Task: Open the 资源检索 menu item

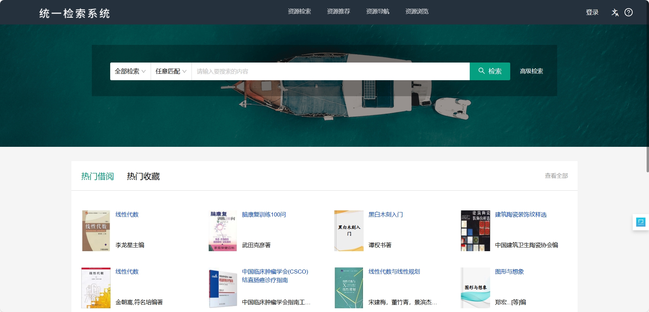Action: 299,12
